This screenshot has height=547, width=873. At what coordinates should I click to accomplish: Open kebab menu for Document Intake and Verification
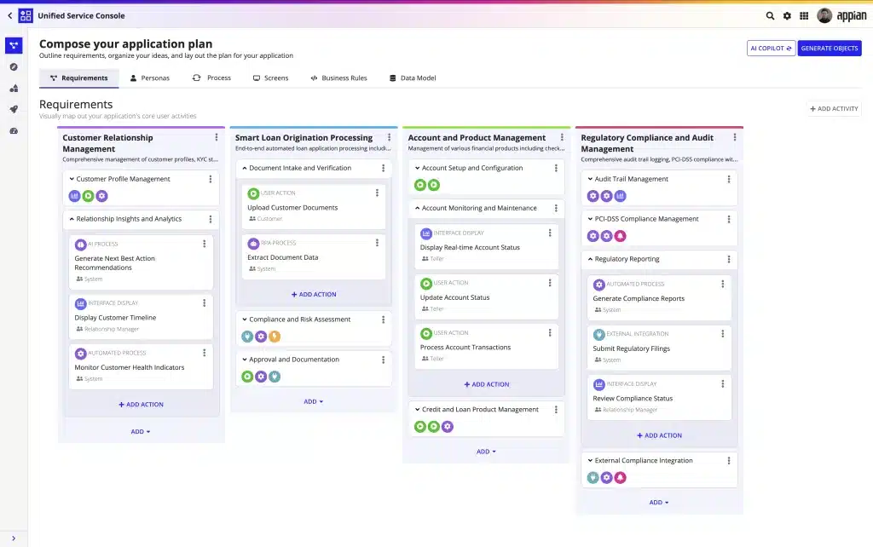point(383,168)
